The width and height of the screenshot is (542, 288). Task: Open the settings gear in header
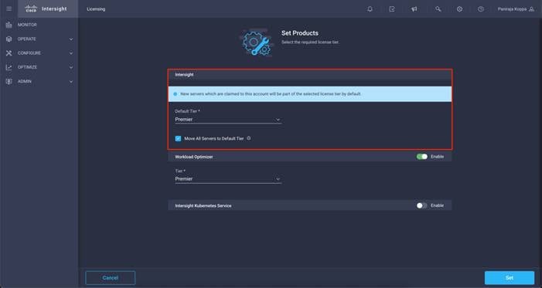point(459,9)
